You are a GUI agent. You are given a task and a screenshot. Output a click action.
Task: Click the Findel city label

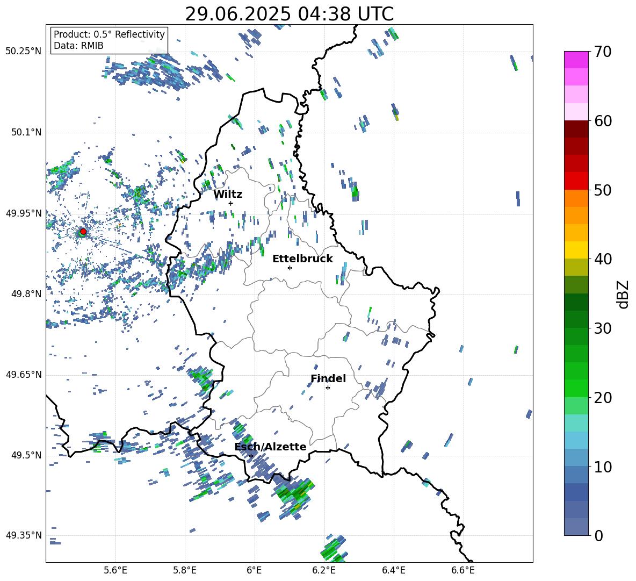[328, 378]
